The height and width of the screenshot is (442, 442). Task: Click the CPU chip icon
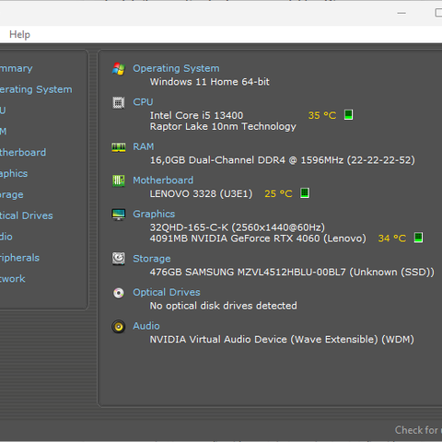pyautogui.click(x=119, y=102)
